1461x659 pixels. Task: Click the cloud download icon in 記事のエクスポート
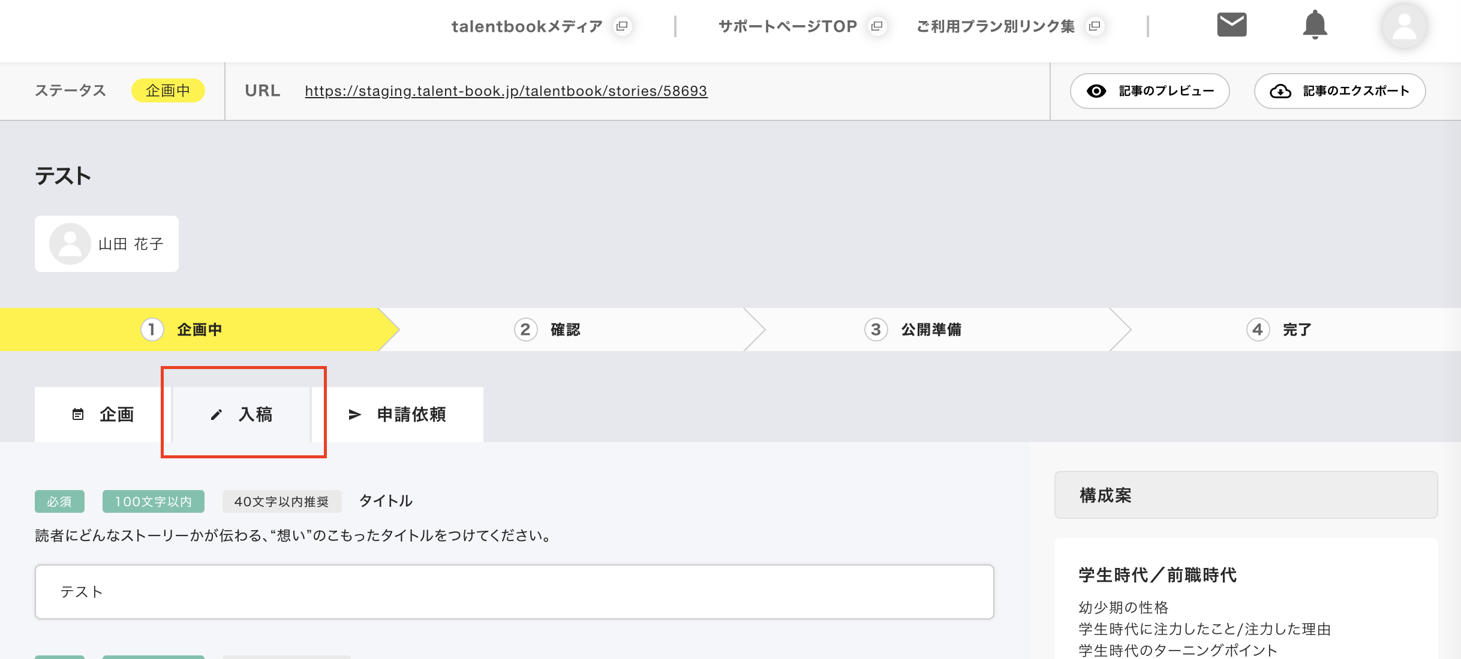click(1280, 91)
